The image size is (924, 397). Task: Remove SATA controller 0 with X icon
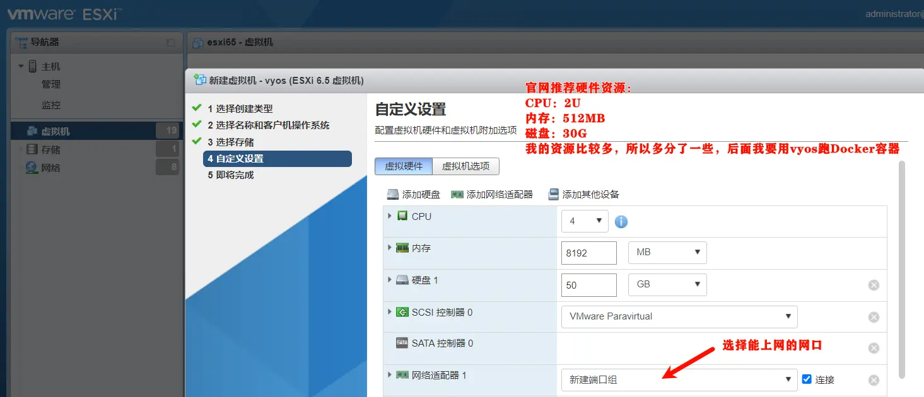(x=874, y=348)
